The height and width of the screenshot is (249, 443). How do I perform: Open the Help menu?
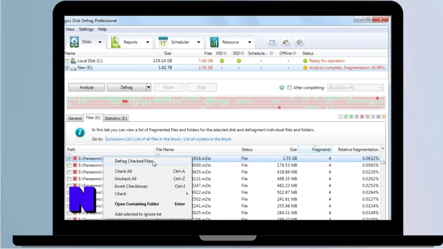tap(102, 29)
